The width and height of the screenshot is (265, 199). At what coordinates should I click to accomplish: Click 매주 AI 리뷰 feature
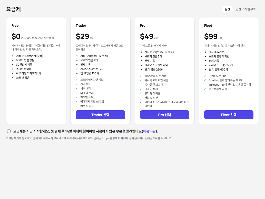pyautogui.click(x=87, y=106)
